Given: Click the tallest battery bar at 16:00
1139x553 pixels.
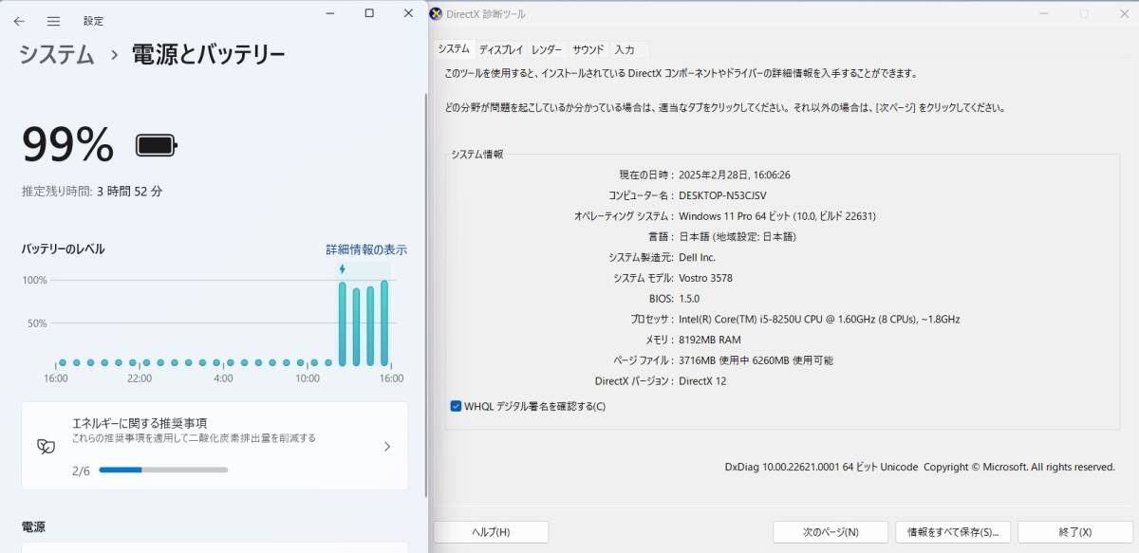Looking at the screenshot, I should pyautogui.click(x=384, y=323).
